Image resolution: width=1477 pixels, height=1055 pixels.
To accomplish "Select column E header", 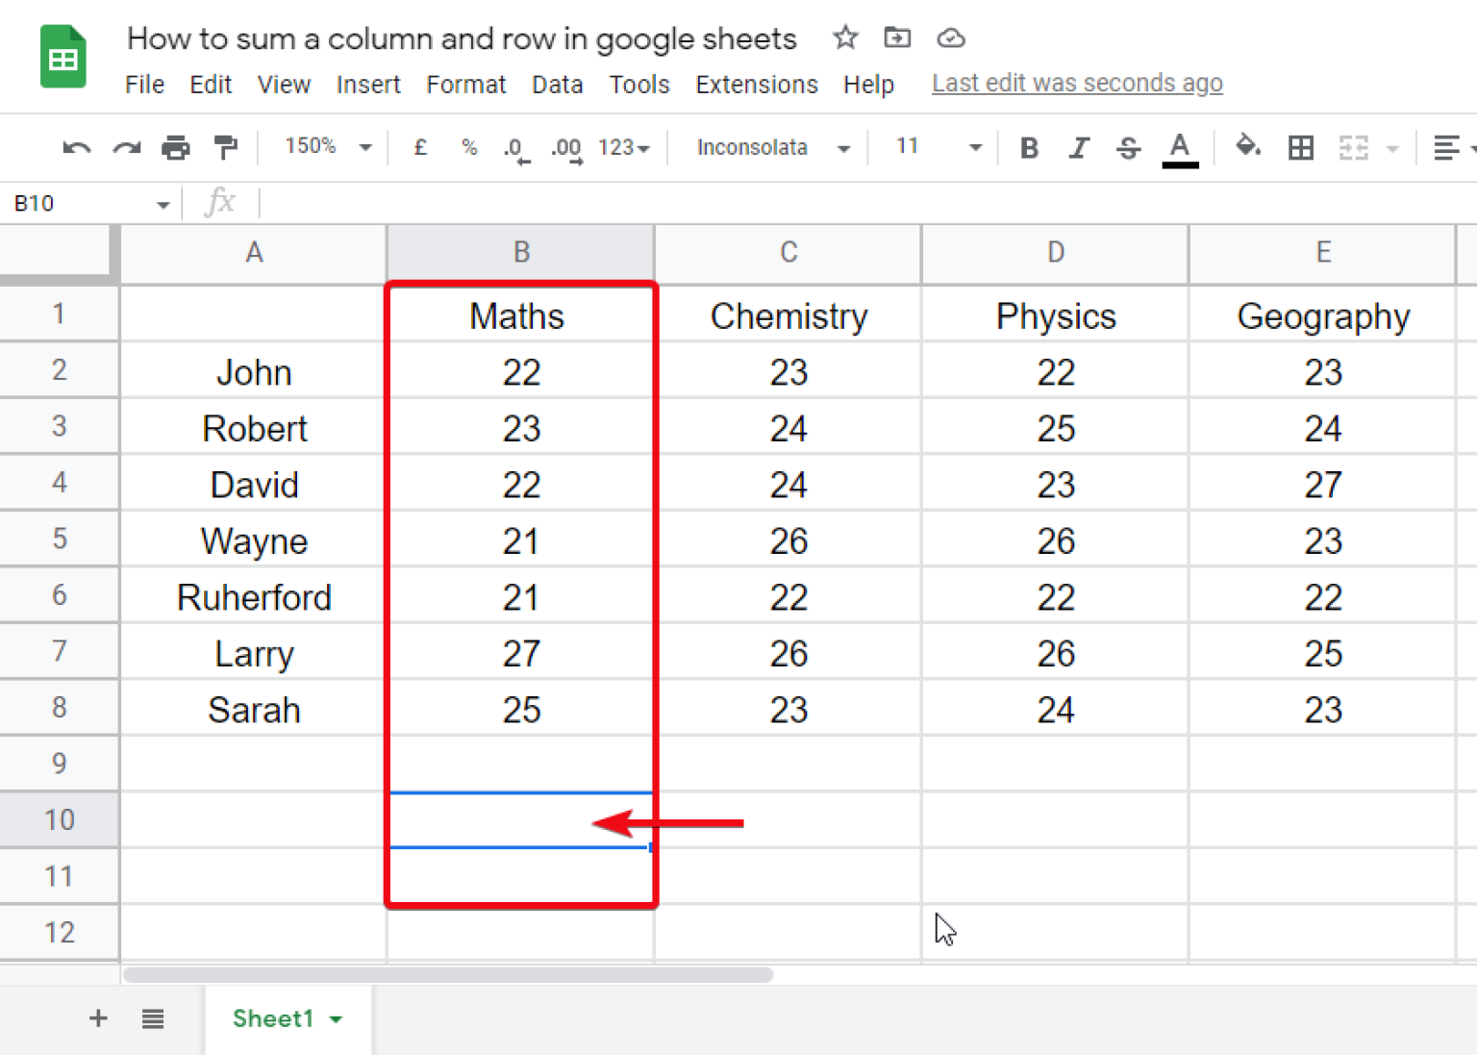I will [1323, 253].
